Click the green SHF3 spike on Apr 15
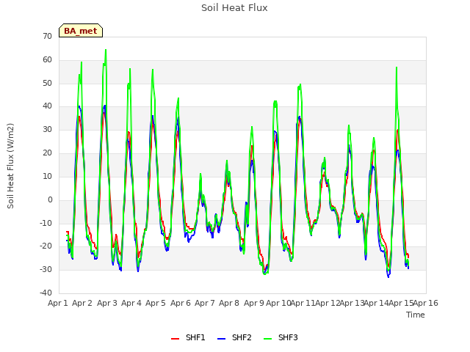 point(397,68)
